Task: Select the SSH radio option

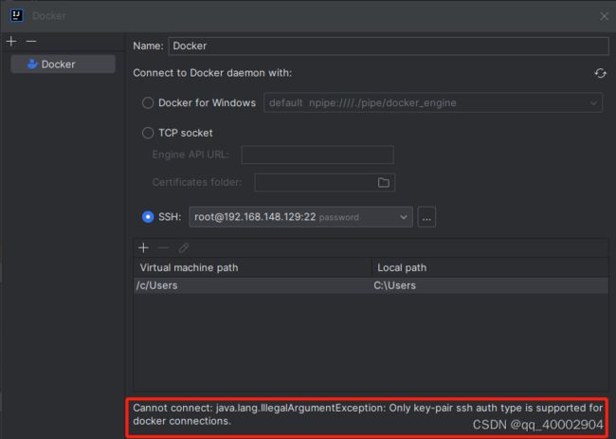Action: point(148,217)
